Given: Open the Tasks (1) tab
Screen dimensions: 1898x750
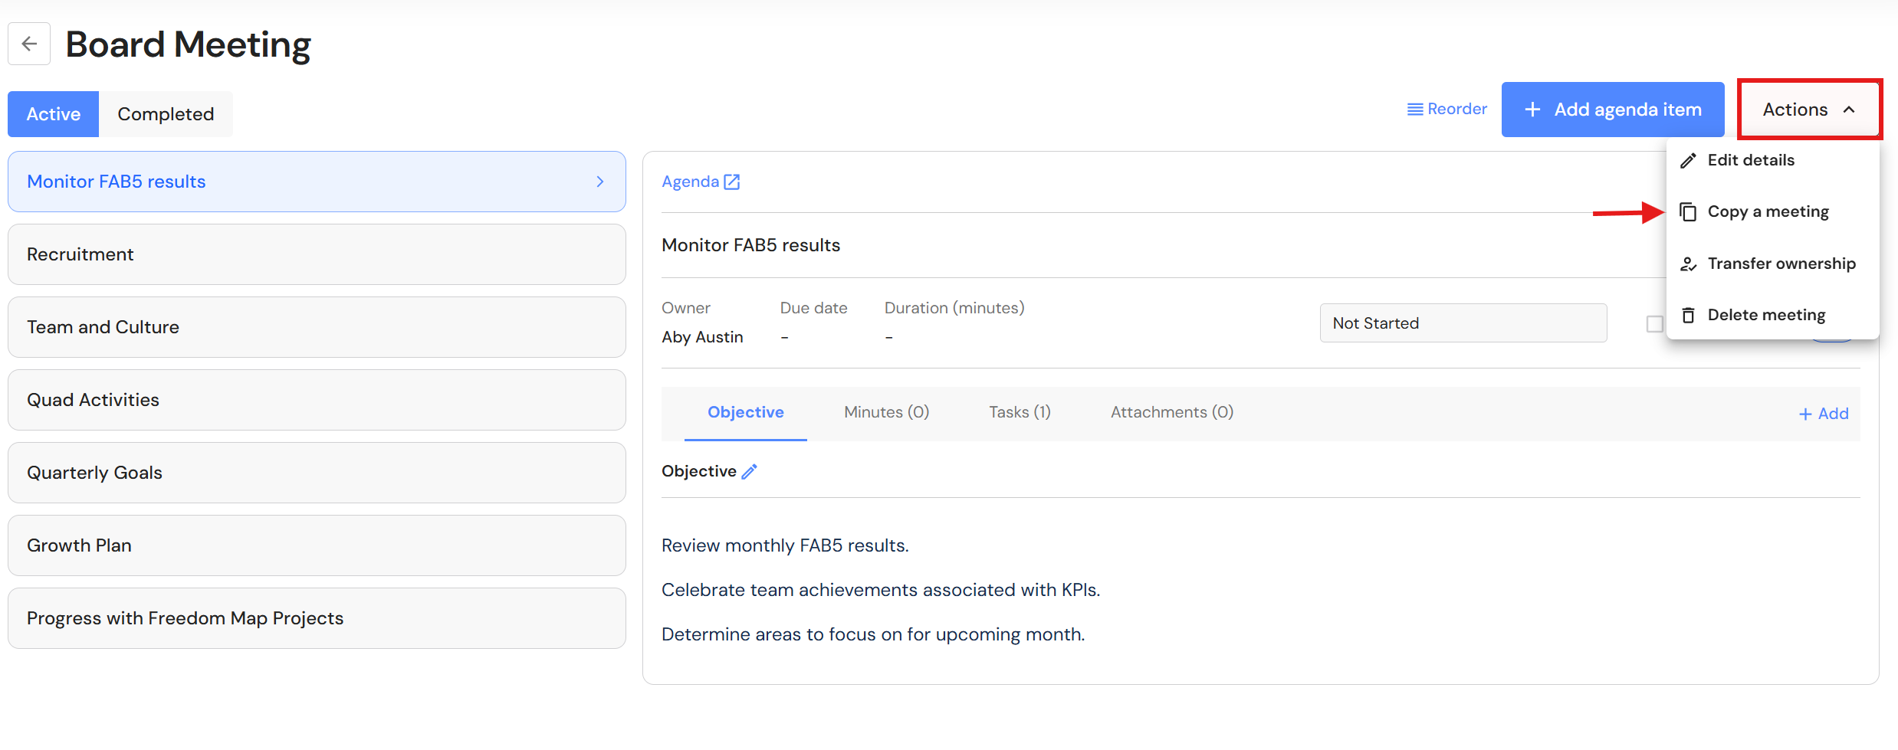Looking at the screenshot, I should (x=1020, y=412).
